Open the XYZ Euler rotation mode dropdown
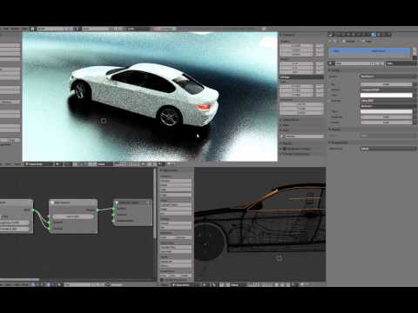 [x=301, y=77]
